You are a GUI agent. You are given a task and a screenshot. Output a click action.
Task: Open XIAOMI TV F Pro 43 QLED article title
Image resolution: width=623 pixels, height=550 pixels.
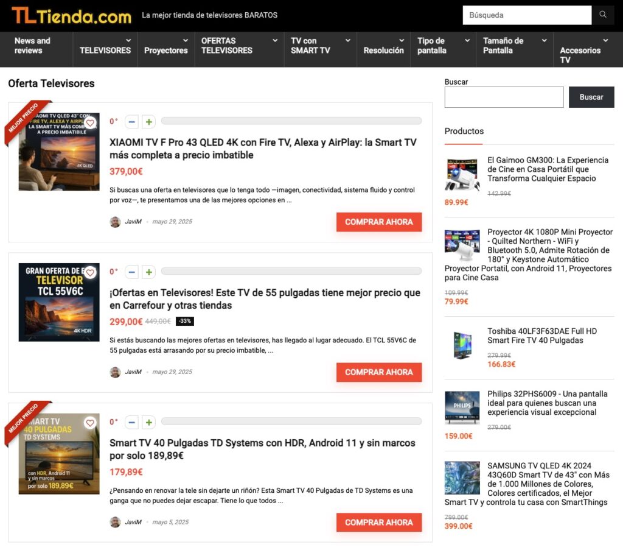pyautogui.click(x=263, y=149)
